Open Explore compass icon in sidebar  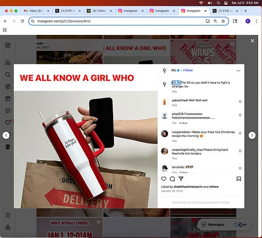[8, 86]
